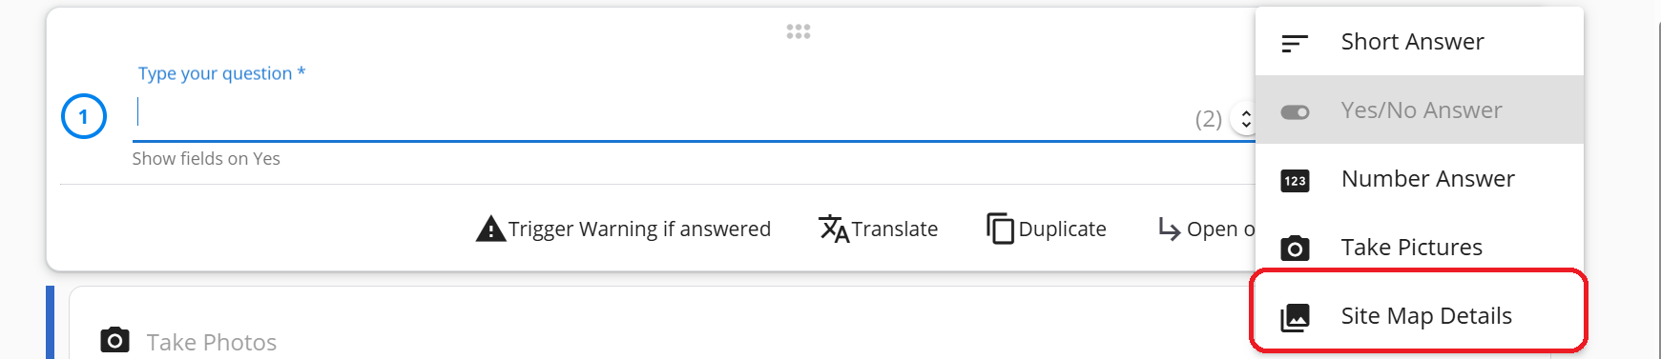This screenshot has height=359, width=1661.
Task: Click Trigger Warning if answered button
Action: pos(623,229)
